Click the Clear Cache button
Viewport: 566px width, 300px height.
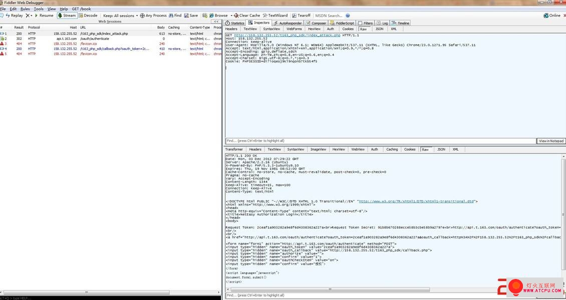click(247, 15)
